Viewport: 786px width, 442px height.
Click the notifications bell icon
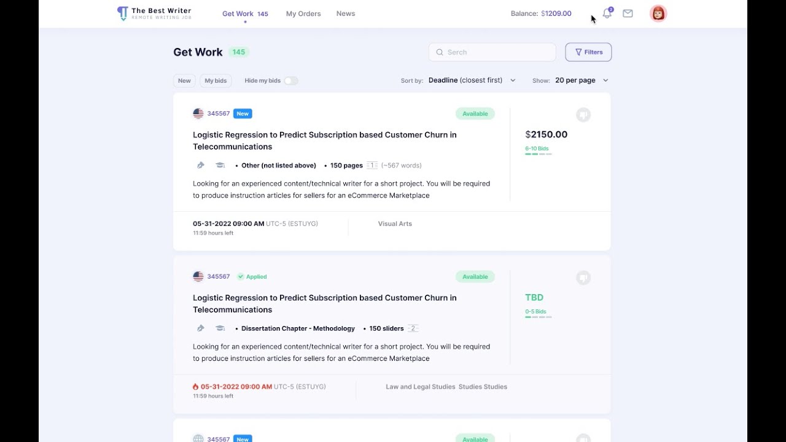(607, 14)
